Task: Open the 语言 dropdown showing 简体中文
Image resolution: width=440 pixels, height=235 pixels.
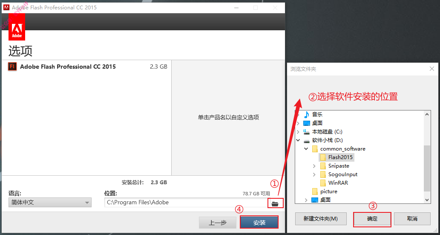Action: [x=50, y=203]
